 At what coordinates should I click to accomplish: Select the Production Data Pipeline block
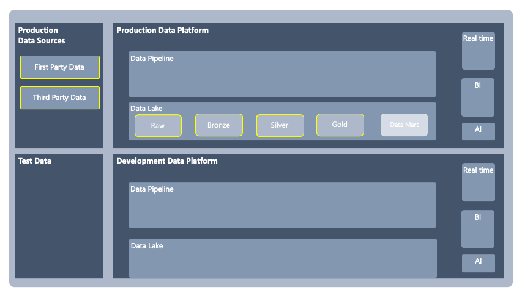click(282, 74)
